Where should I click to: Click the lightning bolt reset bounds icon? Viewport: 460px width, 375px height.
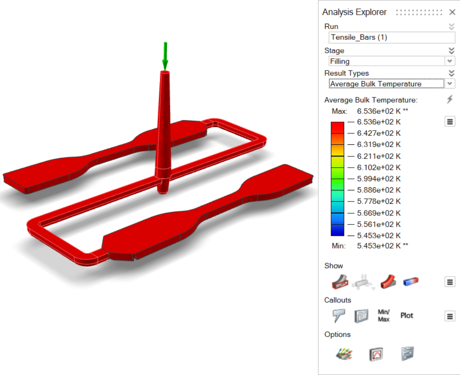(x=450, y=99)
